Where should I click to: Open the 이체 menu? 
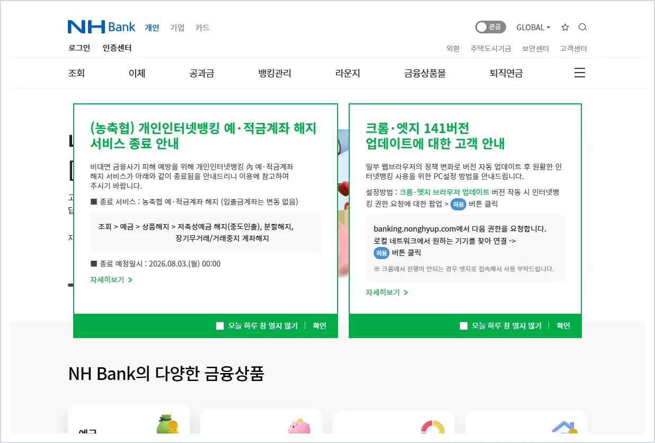click(137, 74)
